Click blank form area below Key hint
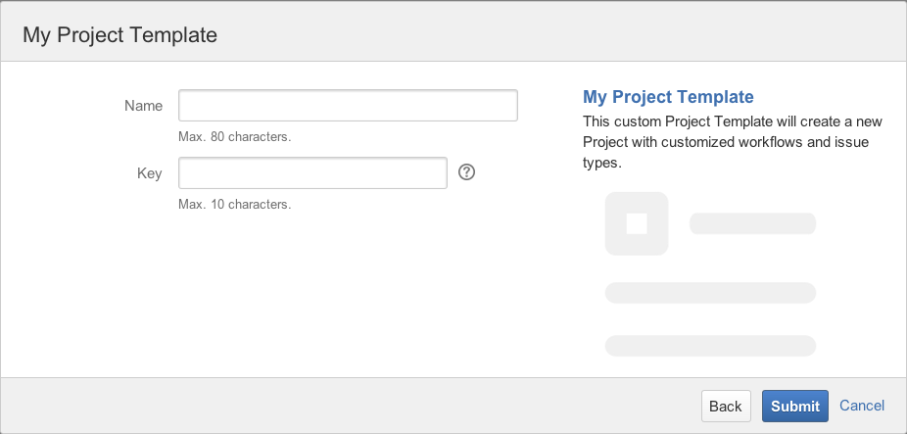 (x=294, y=294)
